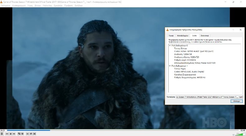This screenshot has height=136, width=246.
Task: Minimize the VLC main window
Action: [x=225, y=2]
